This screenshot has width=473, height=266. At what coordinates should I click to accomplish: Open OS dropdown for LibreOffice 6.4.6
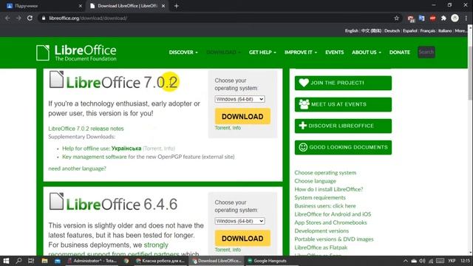click(239, 221)
